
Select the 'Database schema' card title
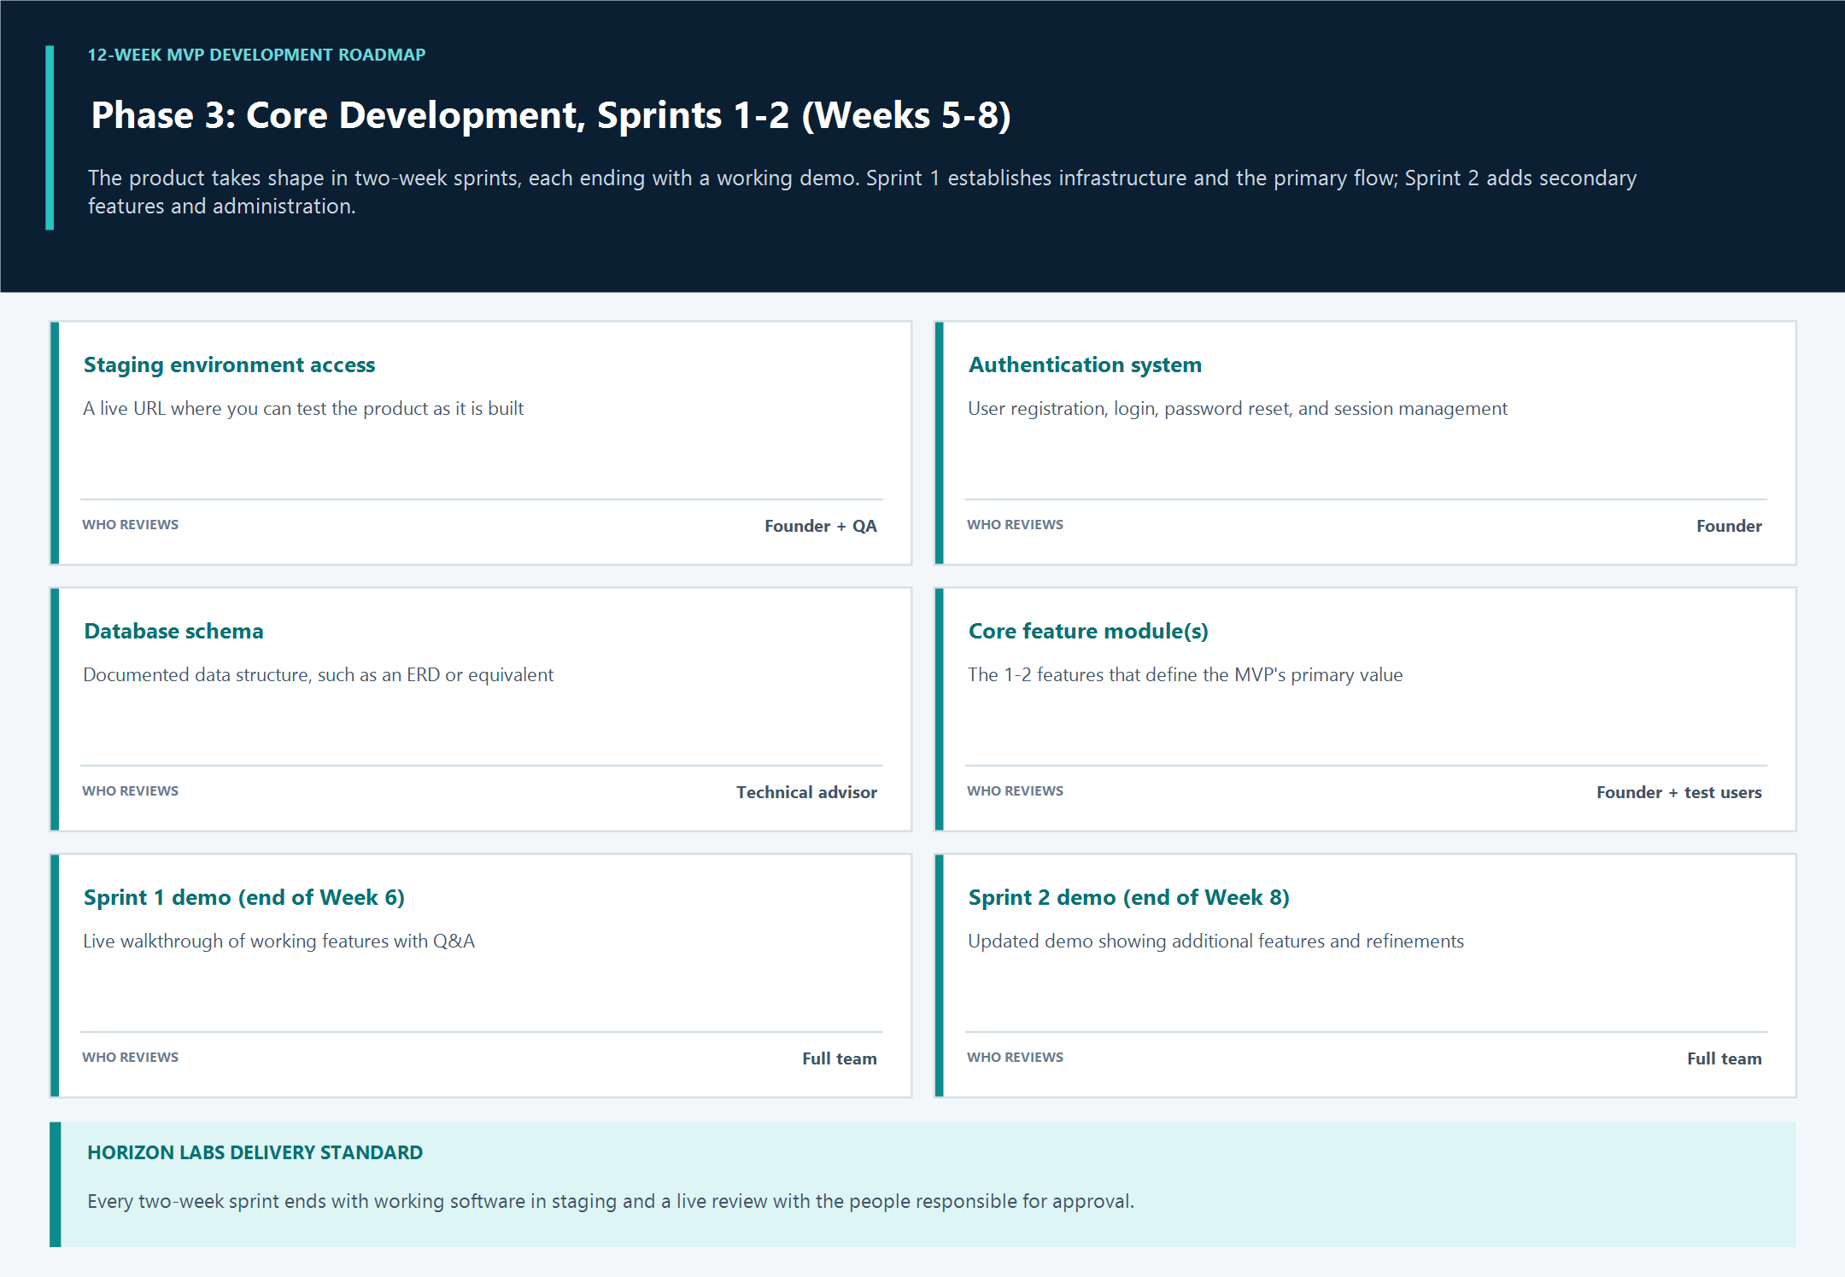[x=173, y=631]
